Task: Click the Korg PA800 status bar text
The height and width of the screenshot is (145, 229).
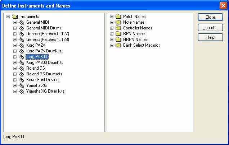Action: (14, 137)
